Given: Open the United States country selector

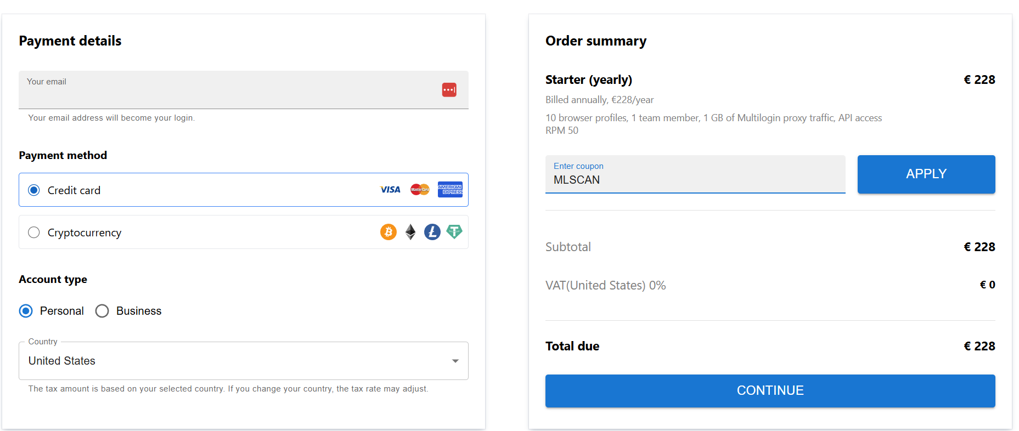Looking at the screenshot, I should [244, 361].
